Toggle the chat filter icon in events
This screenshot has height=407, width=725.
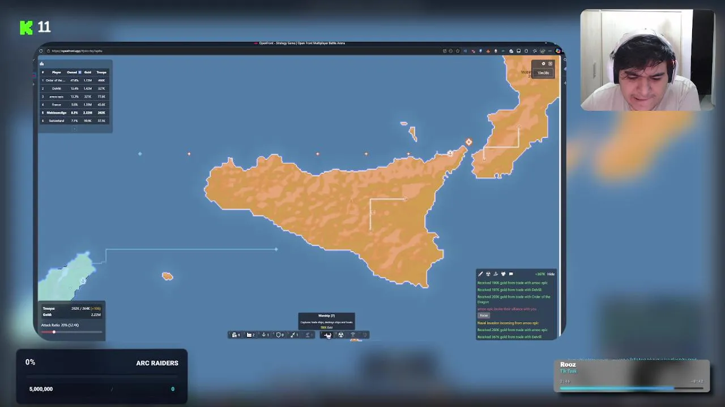(x=511, y=274)
